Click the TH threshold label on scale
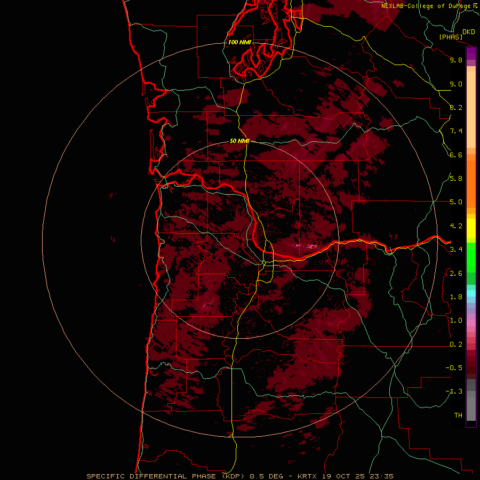The width and height of the screenshot is (480, 480). click(x=458, y=415)
